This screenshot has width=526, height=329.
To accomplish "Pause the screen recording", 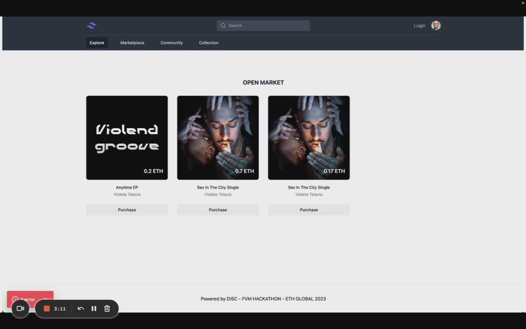I will point(94,308).
